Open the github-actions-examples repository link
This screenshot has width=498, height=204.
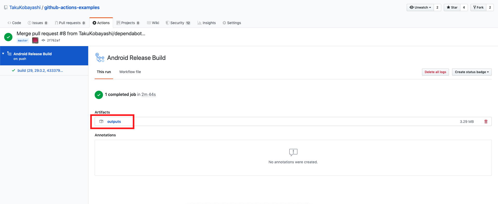pyautogui.click(x=72, y=8)
